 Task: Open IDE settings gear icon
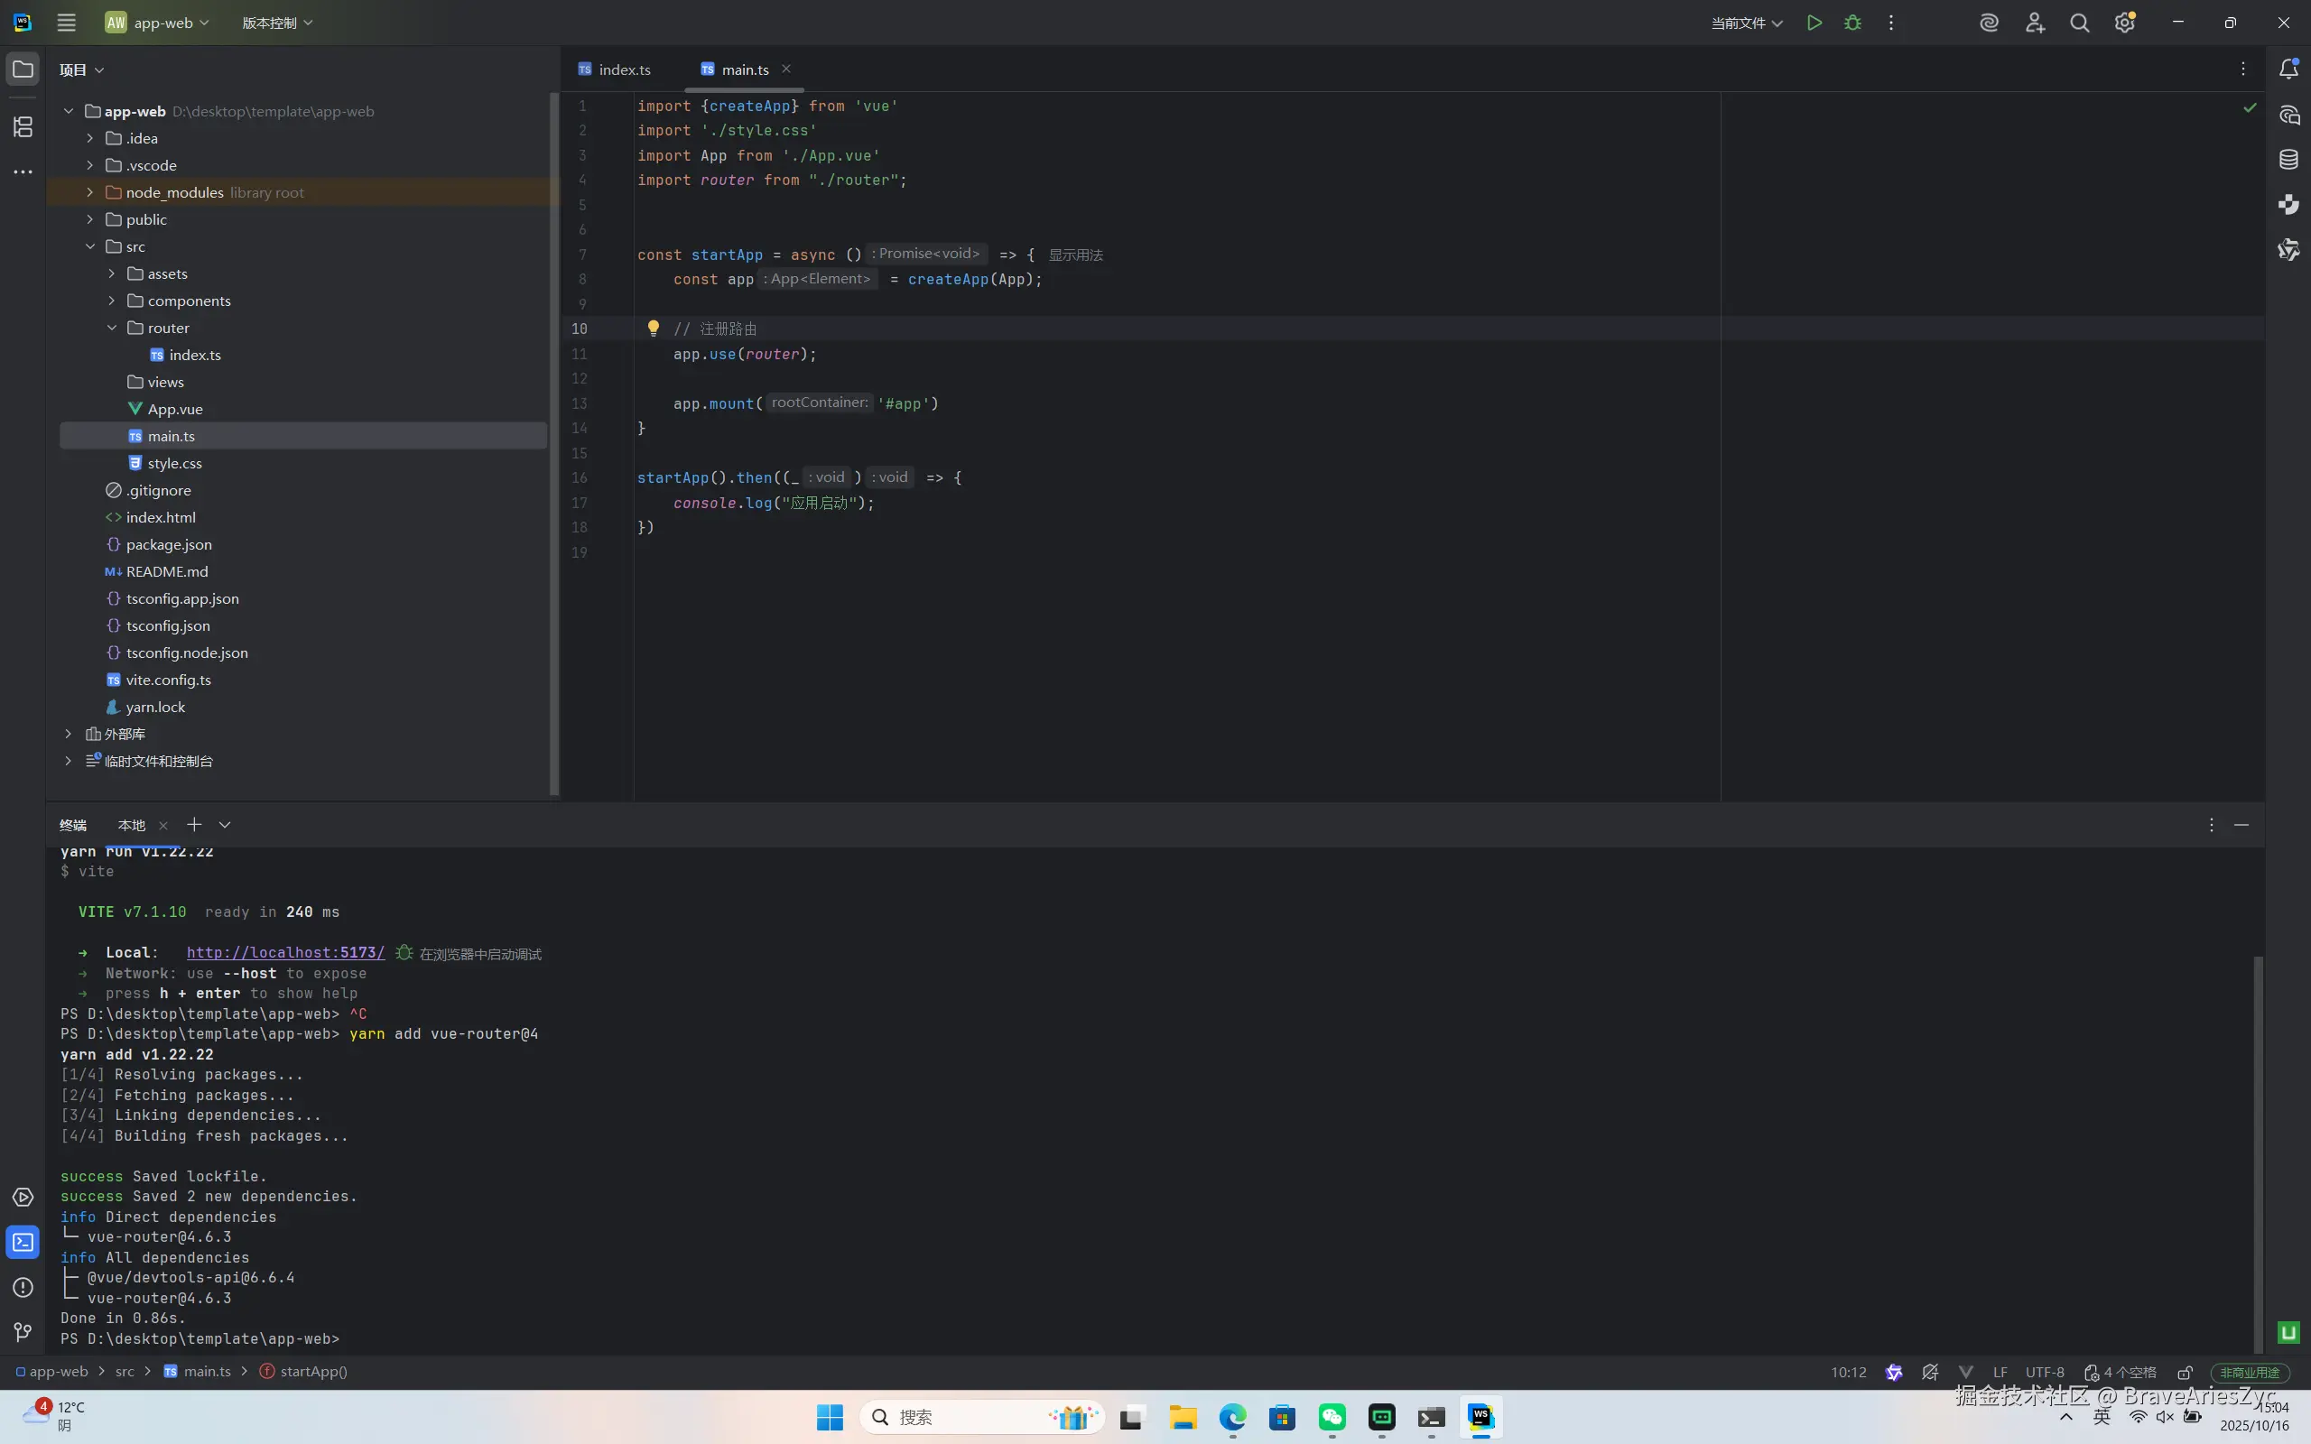(2124, 23)
